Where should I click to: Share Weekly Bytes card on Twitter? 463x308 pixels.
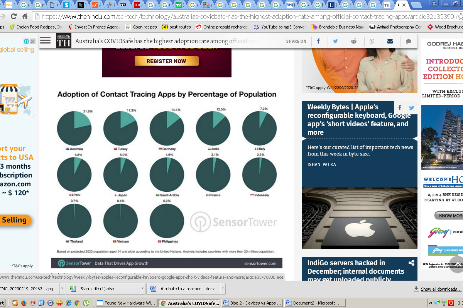coord(412,107)
